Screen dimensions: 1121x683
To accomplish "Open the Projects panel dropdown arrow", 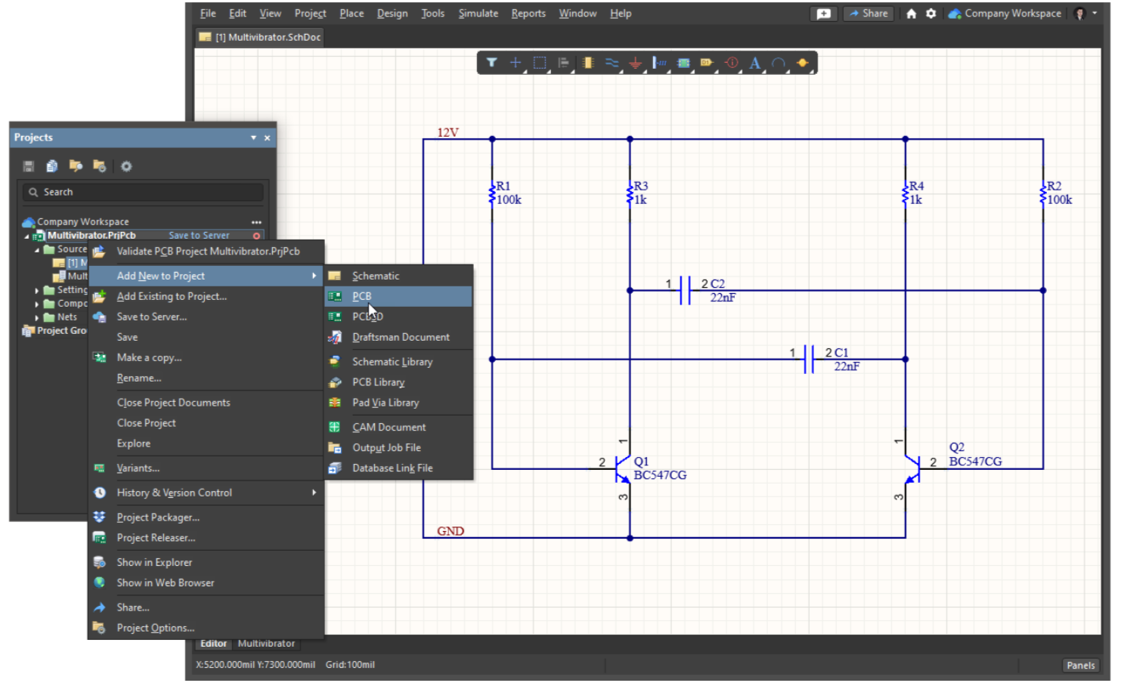I will pyautogui.click(x=253, y=138).
